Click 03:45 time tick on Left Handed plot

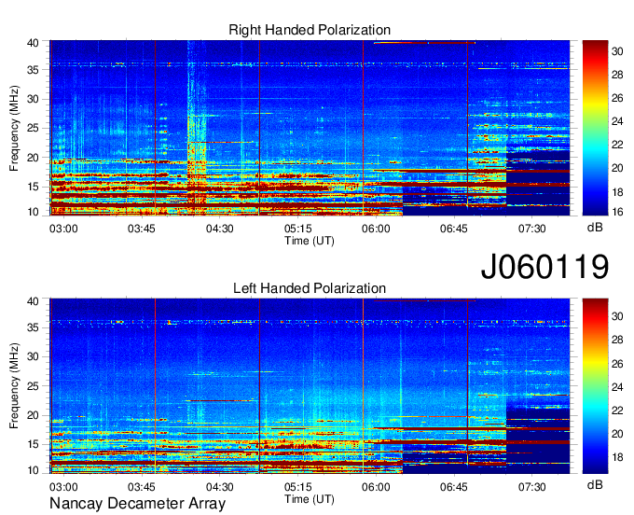click(x=142, y=487)
